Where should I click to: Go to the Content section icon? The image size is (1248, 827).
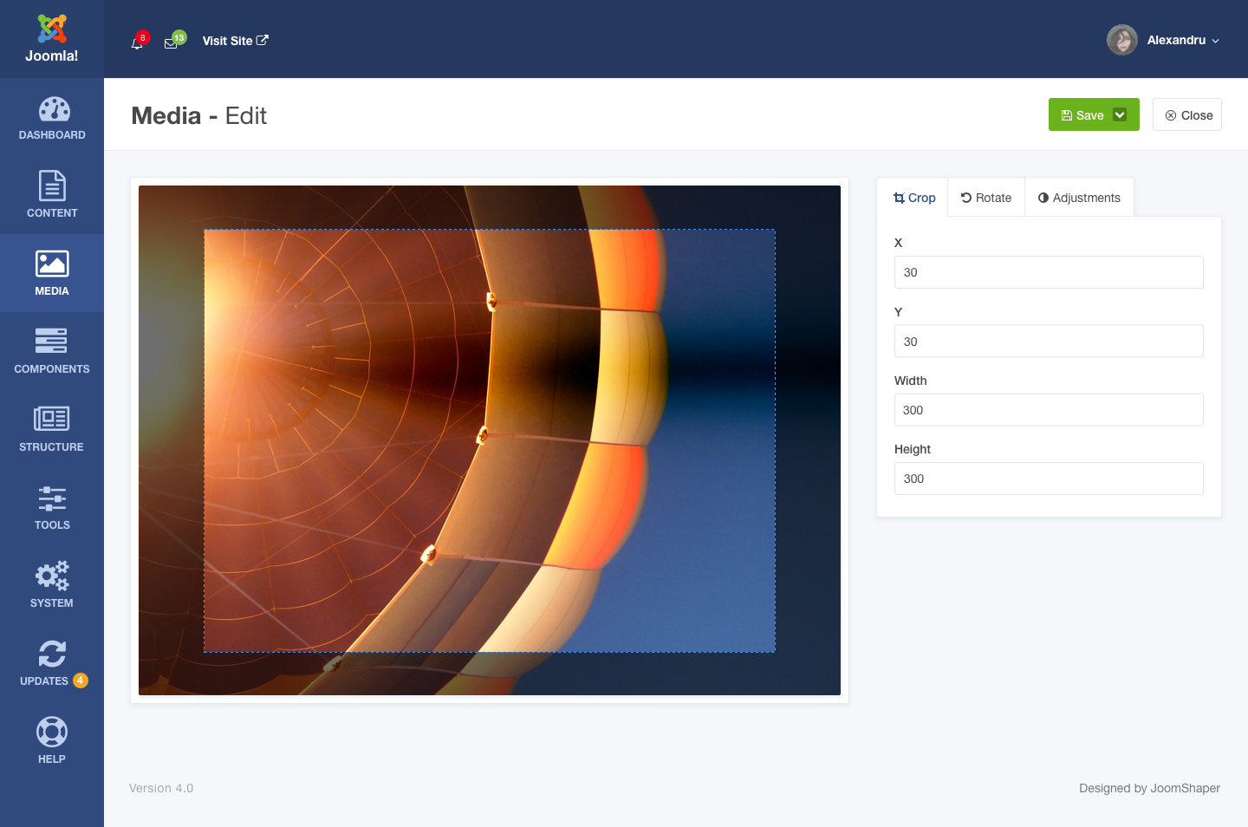pyautogui.click(x=52, y=194)
